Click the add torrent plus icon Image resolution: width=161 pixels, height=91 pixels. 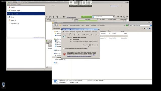pyautogui.click(x=47, y=17)
